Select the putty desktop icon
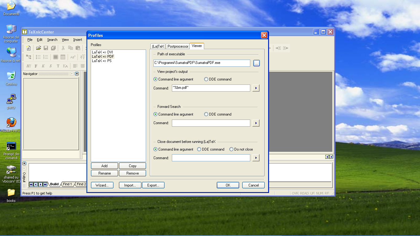The image size is (420, 236). (11, 101)
